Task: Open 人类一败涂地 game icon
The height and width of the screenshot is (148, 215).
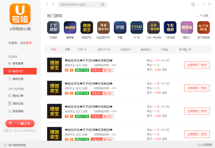Action: click(153, 28)
